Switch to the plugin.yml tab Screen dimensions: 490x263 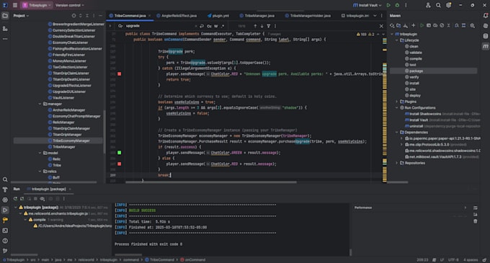[x=218, y=16]
